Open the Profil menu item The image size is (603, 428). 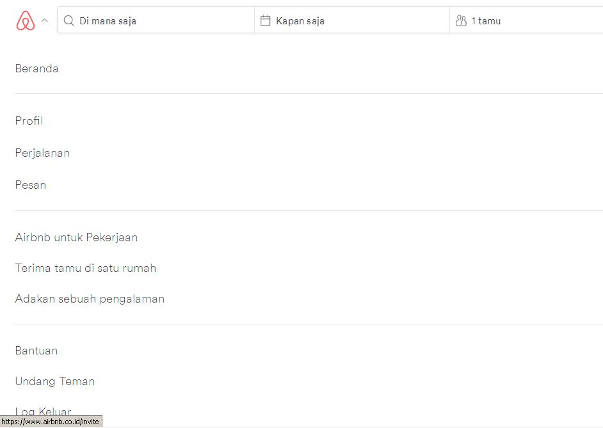click(29, 121)
